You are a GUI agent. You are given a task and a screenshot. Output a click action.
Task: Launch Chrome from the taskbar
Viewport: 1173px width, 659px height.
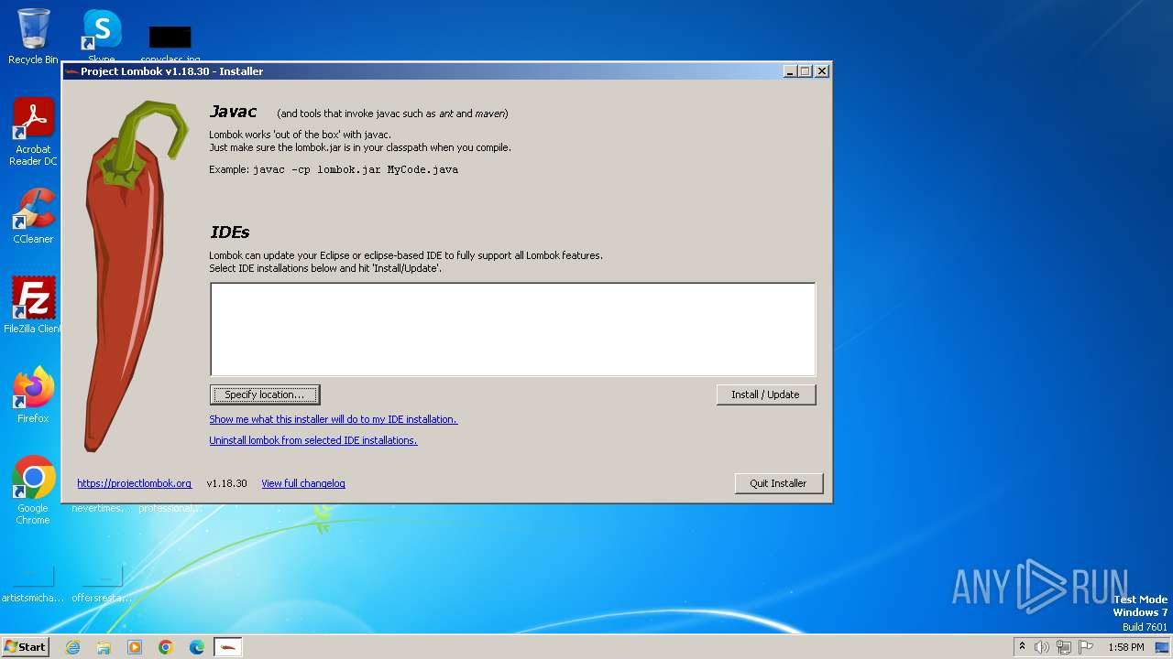coord(166,647)
